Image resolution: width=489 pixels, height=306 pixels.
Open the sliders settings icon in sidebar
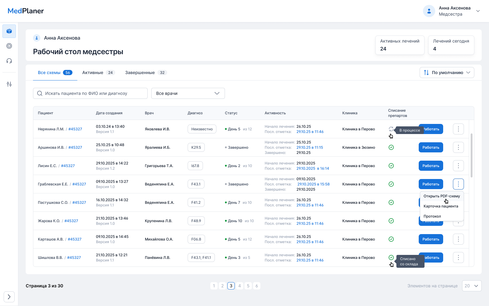pos(9,84)
